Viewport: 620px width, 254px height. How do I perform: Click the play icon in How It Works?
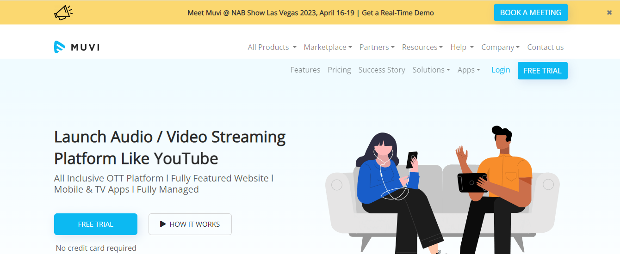[x=163, y=224]
